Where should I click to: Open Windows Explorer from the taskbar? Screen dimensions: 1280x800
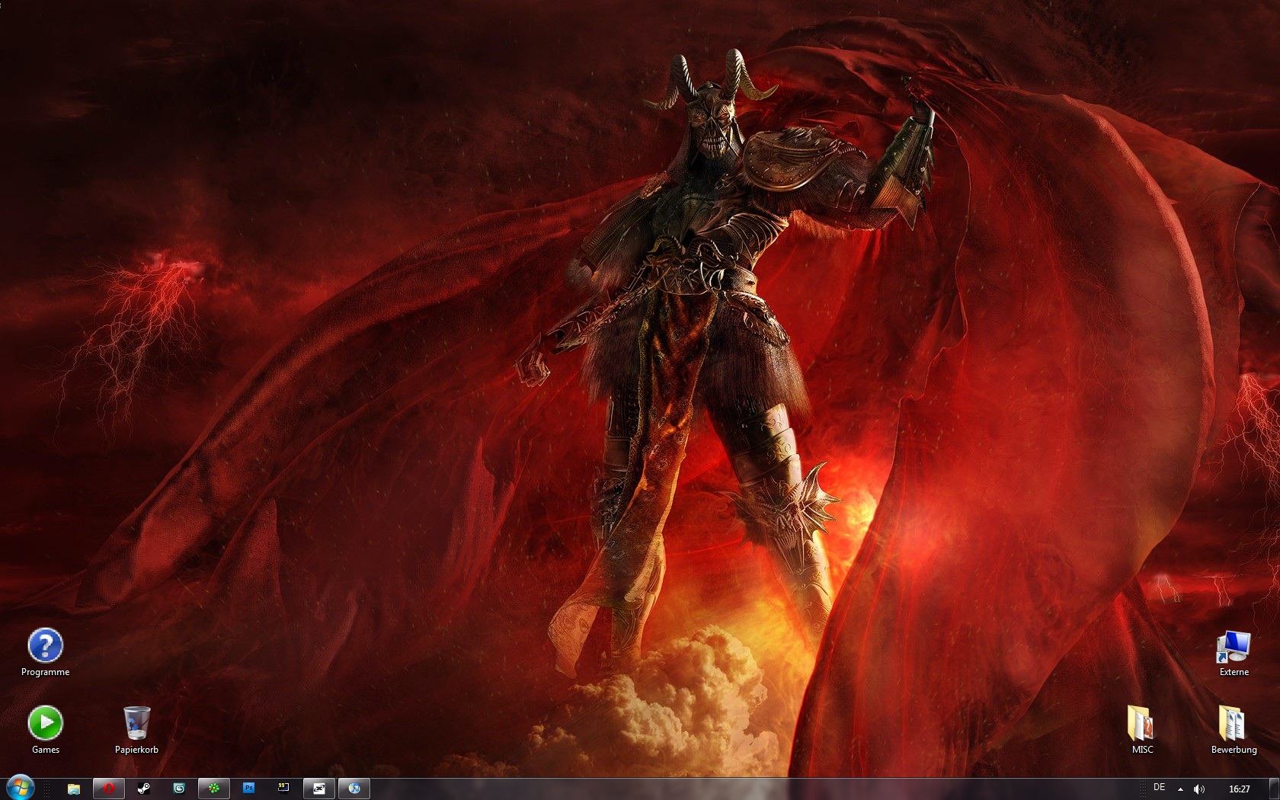click(73, 789)
